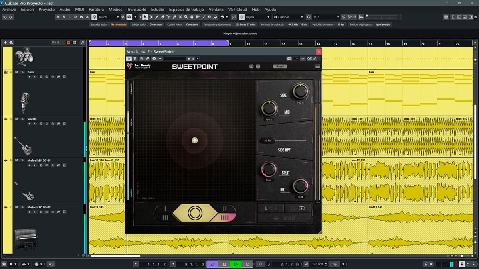Viewport: 479px width, 269px height.
Task: Open the Tap tempo options dropdown arrow
Action: tap(343, 264)
